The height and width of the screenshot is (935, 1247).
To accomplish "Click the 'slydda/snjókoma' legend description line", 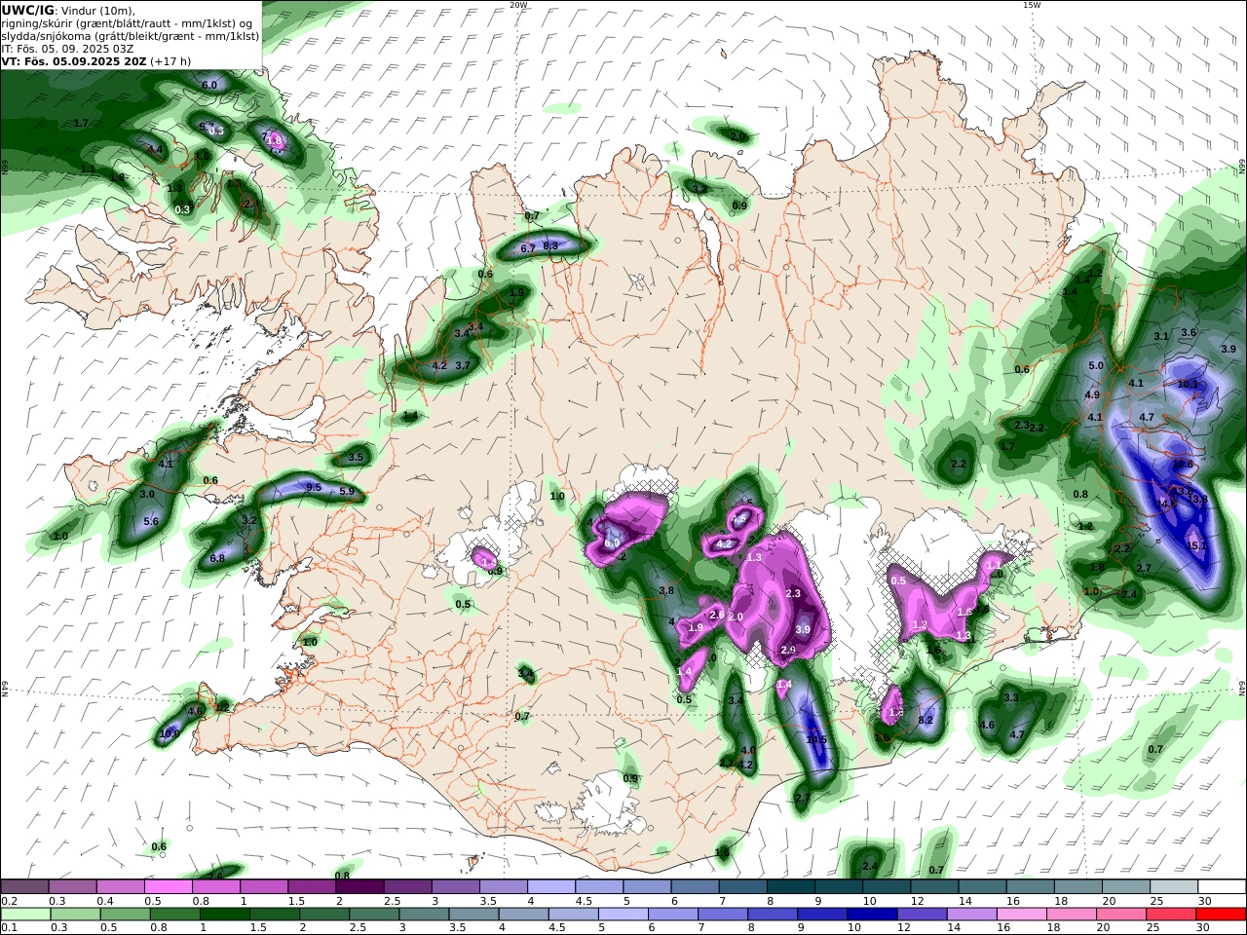I will point(131,35).
